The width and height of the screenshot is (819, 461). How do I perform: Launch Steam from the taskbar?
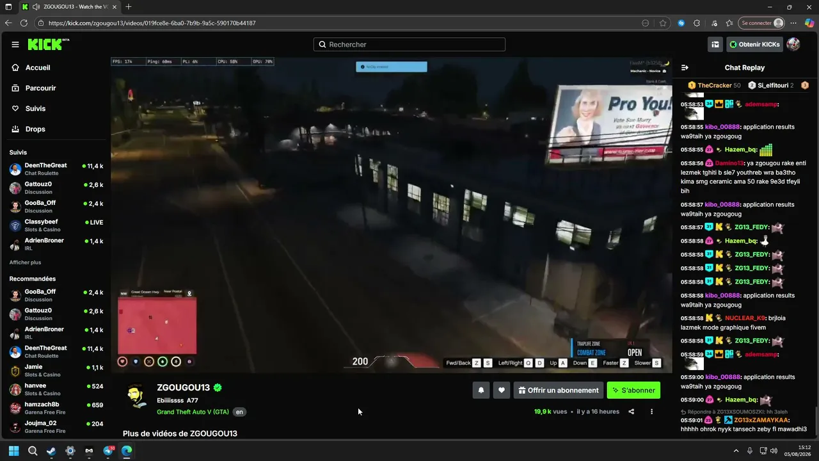(x=51, y=451)
